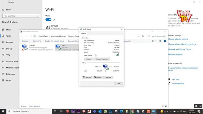Expand the toolbar overflow arrow

pyautogui.click(x=134, y=41)
